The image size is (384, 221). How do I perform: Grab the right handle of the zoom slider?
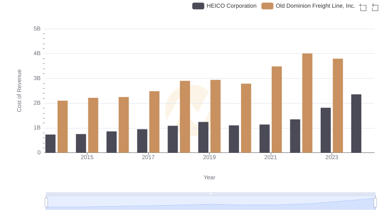pyautogui.click(x=375, y=202)
